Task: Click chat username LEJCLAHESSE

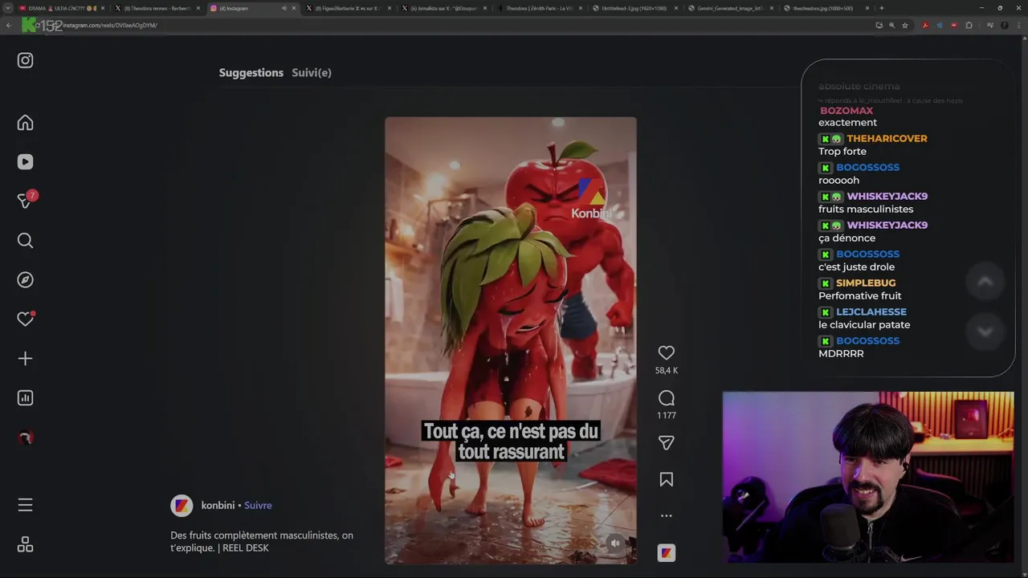Action: coord(871,311)
